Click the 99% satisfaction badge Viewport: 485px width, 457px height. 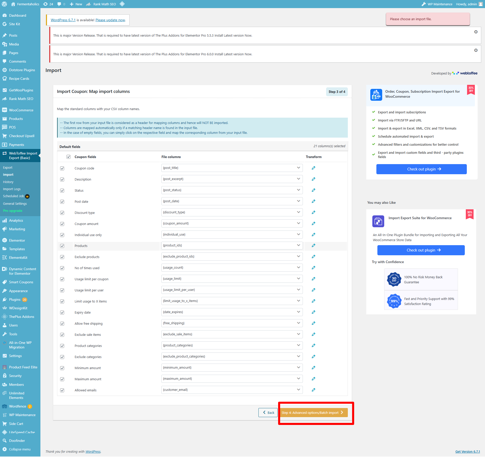[394, 301]
